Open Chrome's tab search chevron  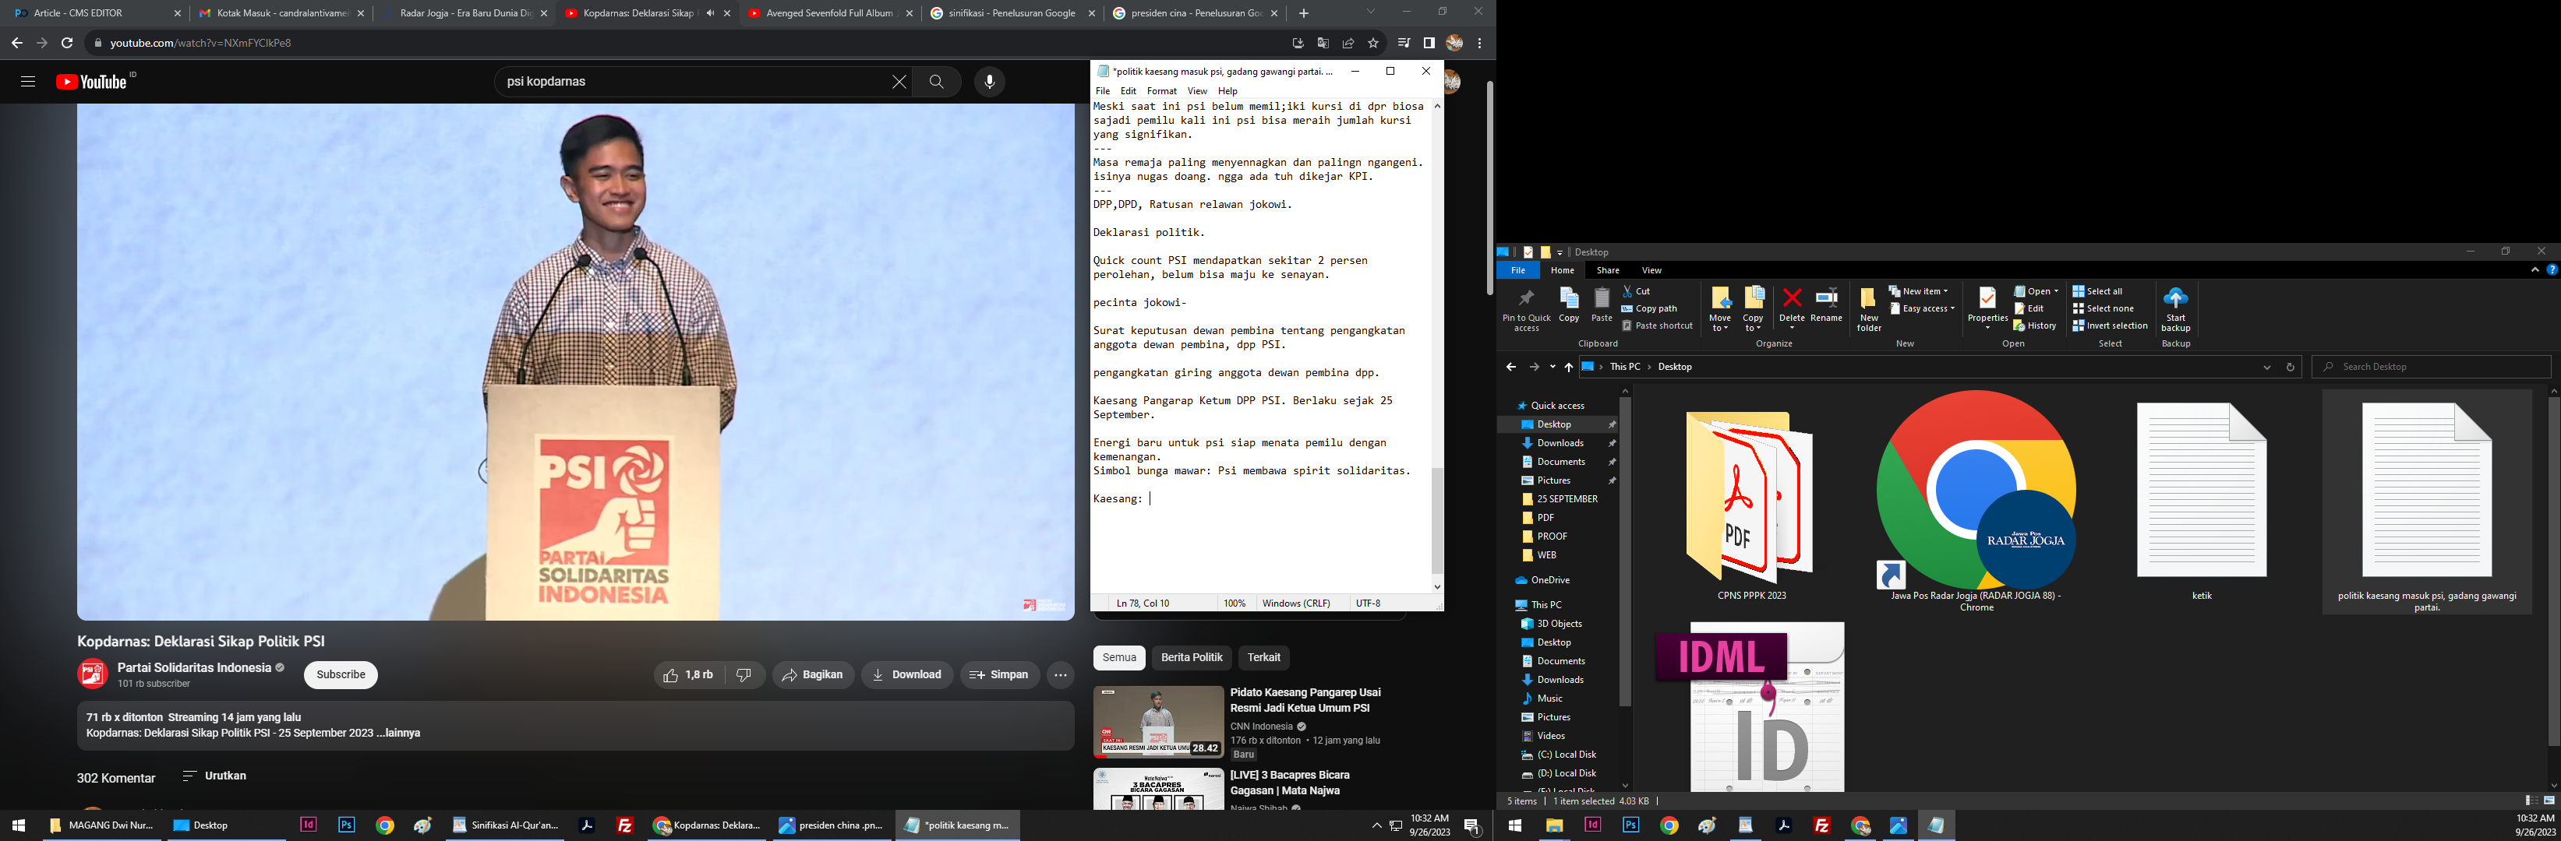coord(1371,12)
